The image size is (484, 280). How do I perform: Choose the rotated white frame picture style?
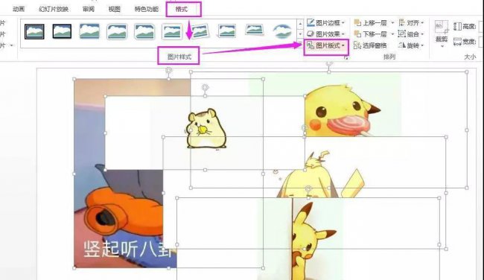200,31
